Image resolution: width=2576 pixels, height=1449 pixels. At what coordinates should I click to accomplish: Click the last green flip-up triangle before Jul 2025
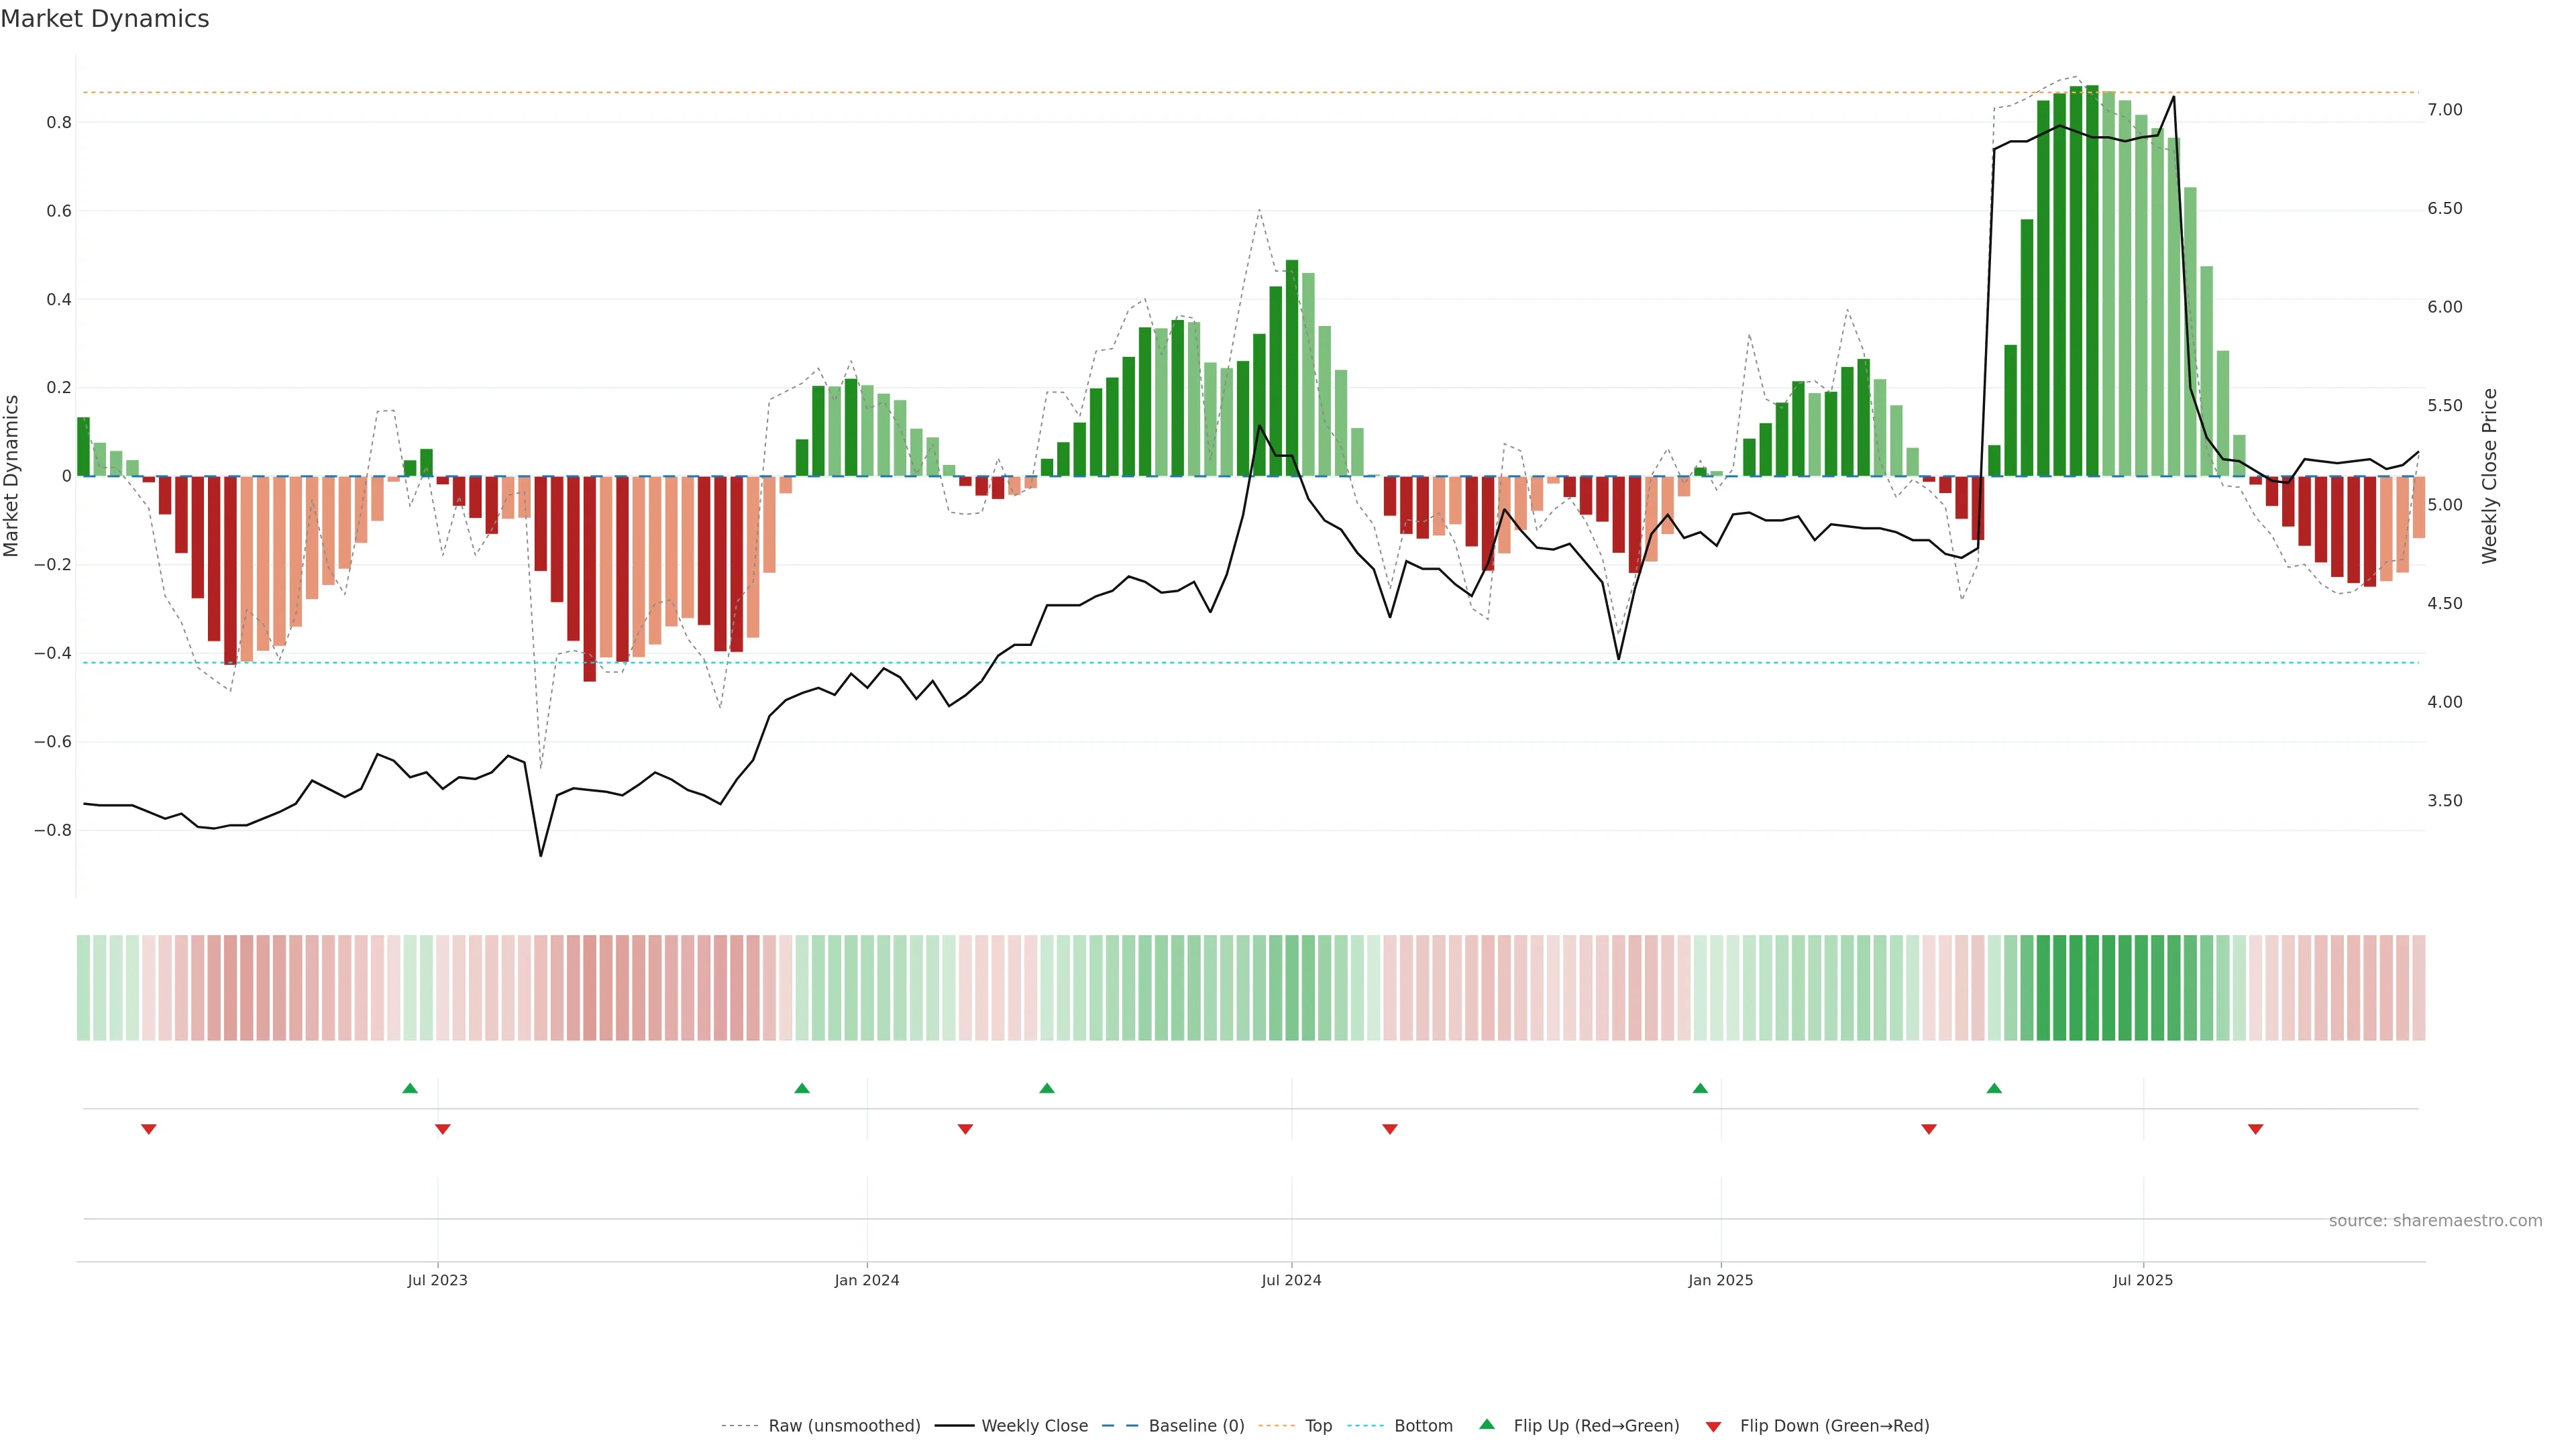point(1994,1088)
